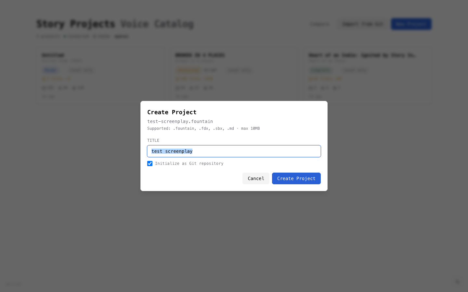Click the orange badge on BROKEN IN 6 PLACES
Viewport: 468px width, 292px height.
[188, 70]
